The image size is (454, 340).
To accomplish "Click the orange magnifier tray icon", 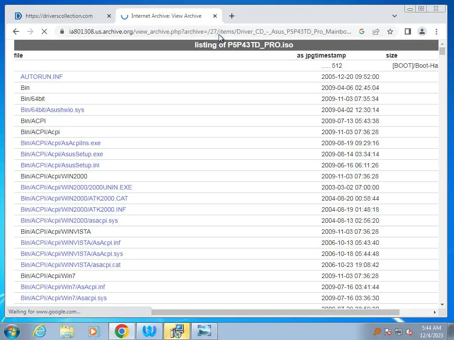I will tap(377, 332).
